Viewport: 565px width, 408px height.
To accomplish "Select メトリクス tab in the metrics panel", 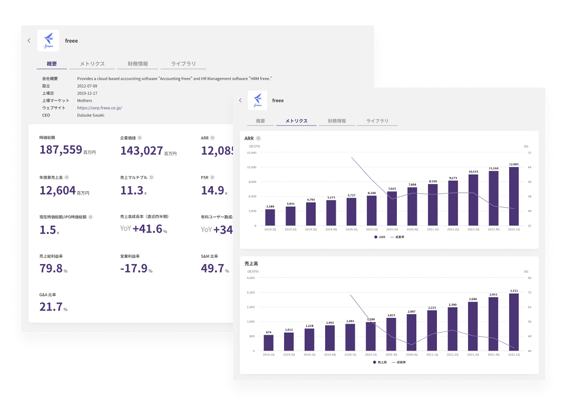I will (296, 121).
